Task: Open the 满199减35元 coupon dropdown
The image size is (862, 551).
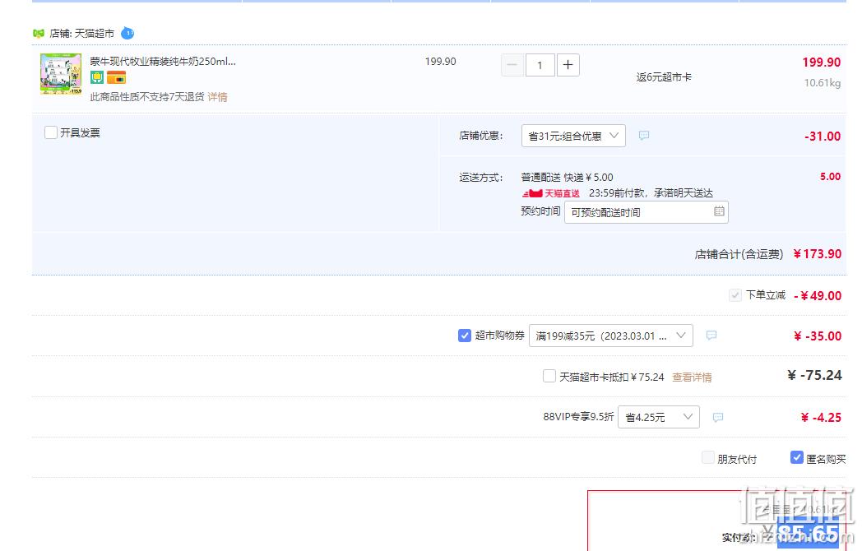Action: 611,336
